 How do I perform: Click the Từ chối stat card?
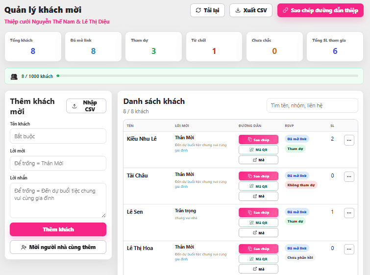[214, 47]
